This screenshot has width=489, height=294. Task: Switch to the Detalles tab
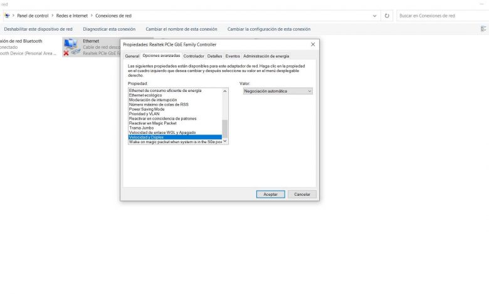[x=214, y=56]
